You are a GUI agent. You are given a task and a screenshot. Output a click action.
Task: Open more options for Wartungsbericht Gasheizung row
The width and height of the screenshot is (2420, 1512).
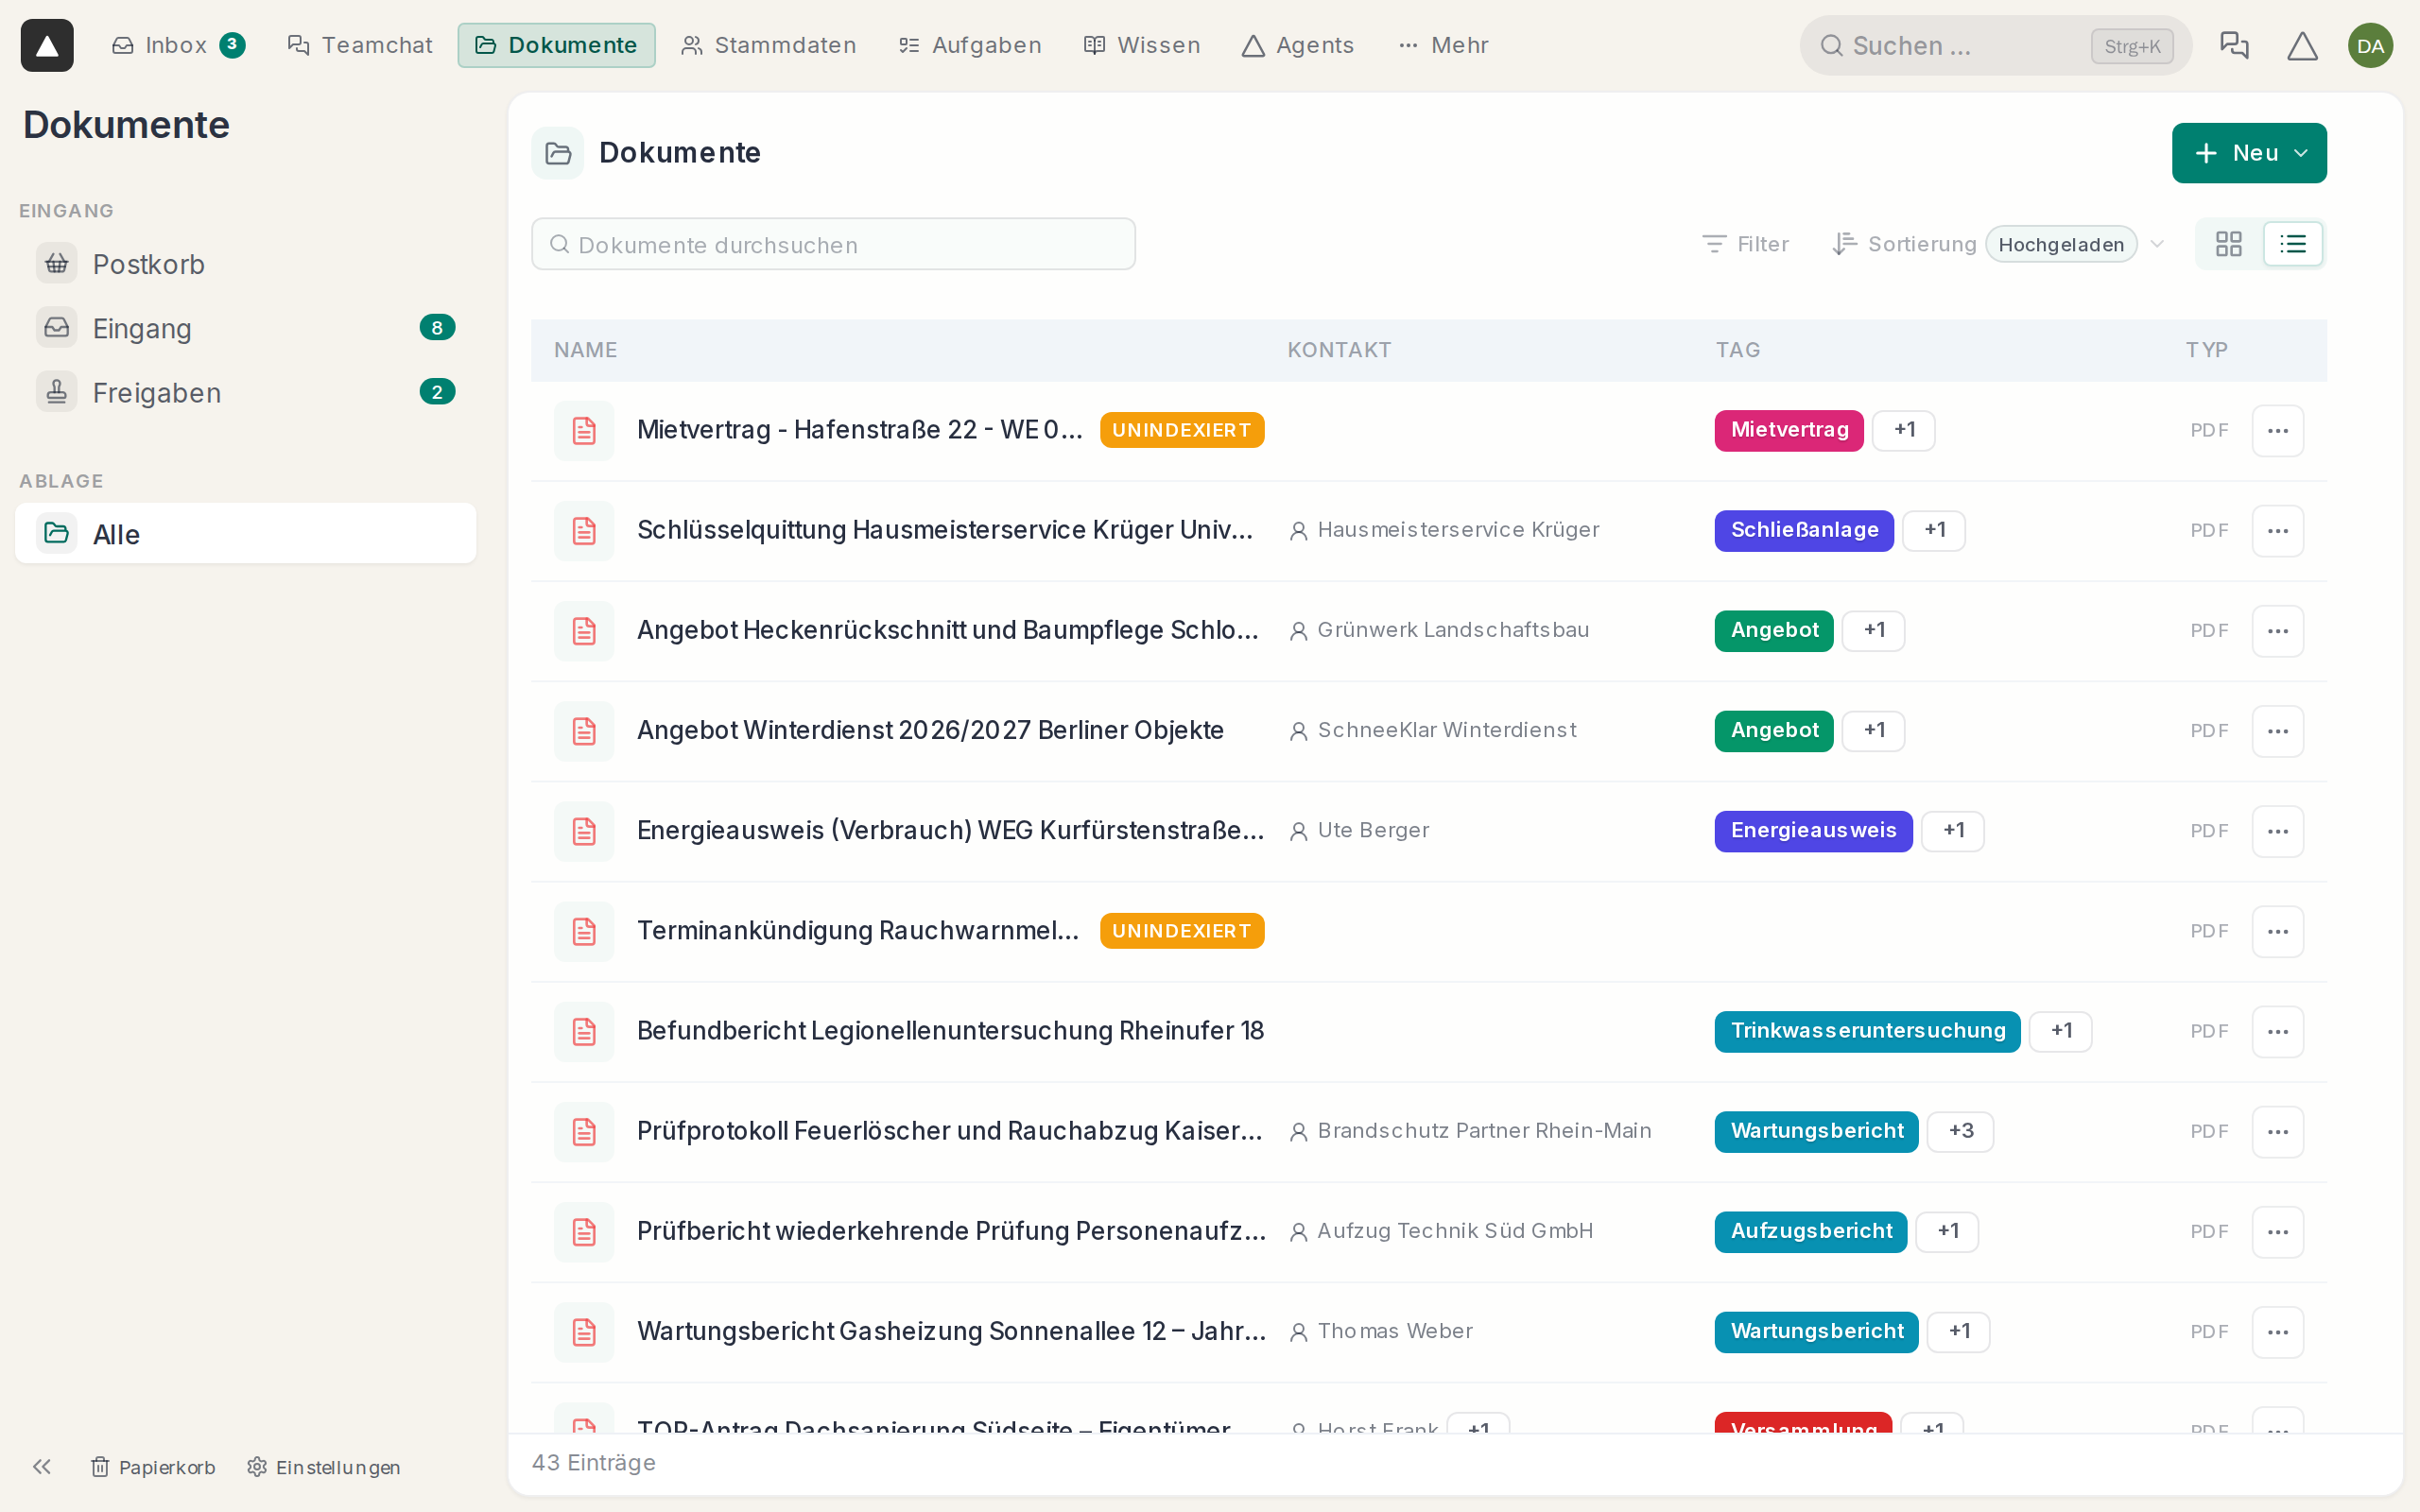tap(2278, 1332)
